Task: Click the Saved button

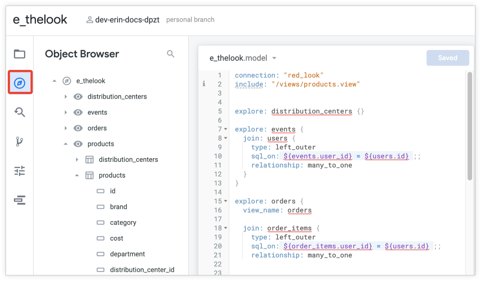Action: pyautogui.click(x=448, y=58)
